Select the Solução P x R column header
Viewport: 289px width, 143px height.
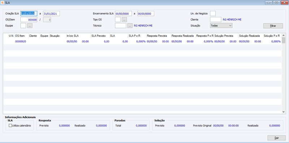[272, 36]
